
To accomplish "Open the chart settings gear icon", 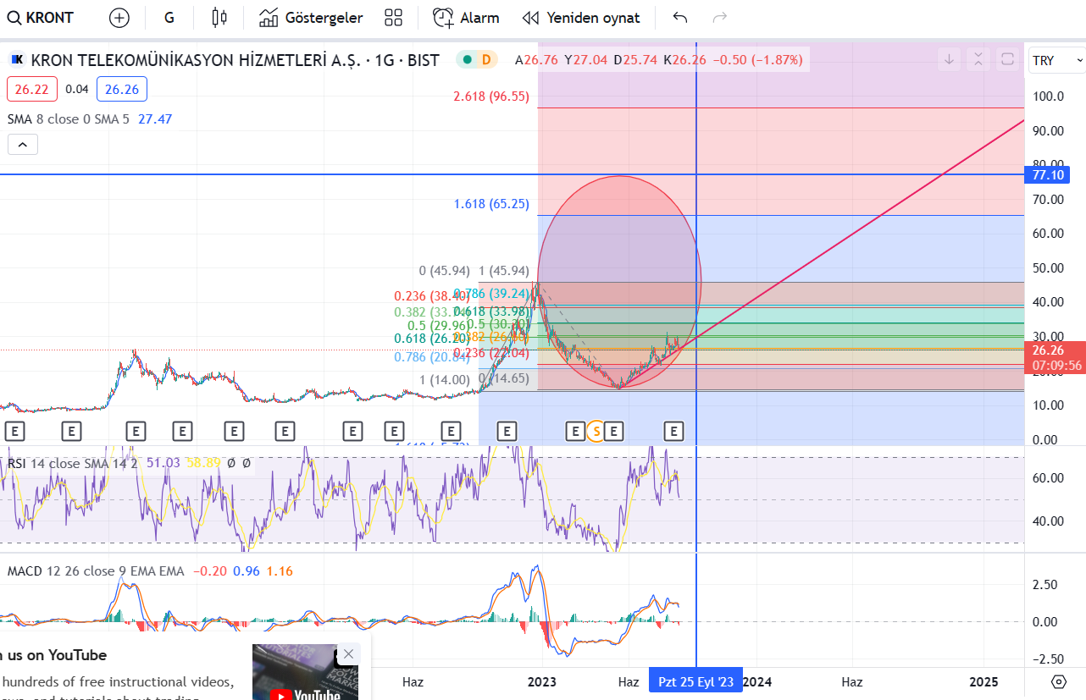I will click(1058, 681).
